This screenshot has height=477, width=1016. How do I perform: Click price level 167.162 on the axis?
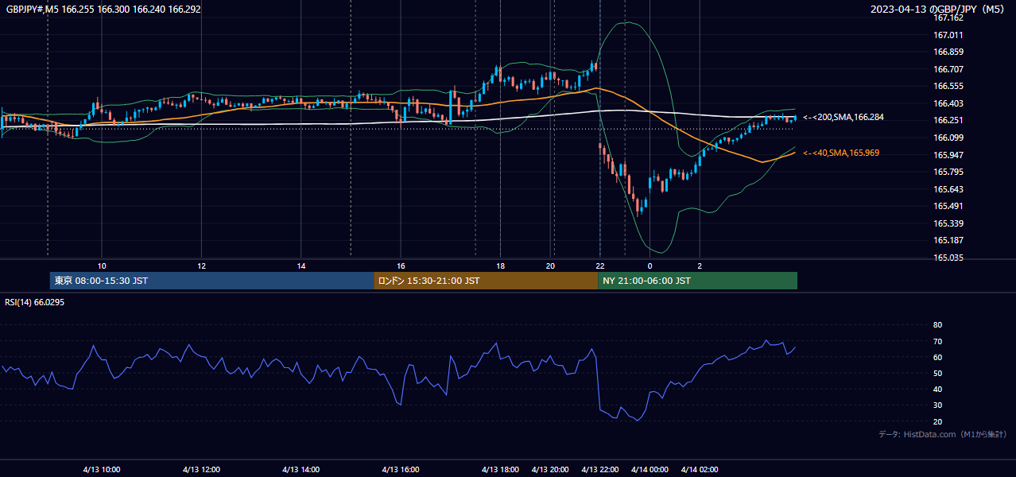[948, 17]
